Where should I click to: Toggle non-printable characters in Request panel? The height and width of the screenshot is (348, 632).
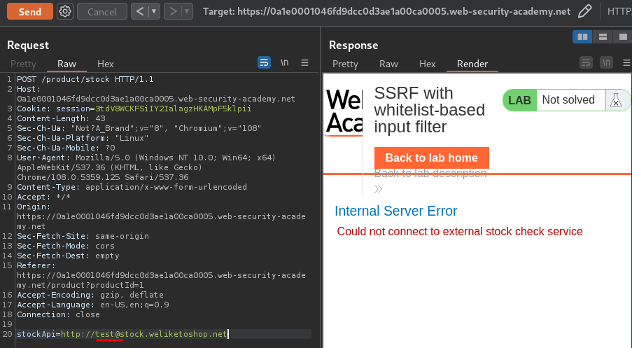(285, 62)
